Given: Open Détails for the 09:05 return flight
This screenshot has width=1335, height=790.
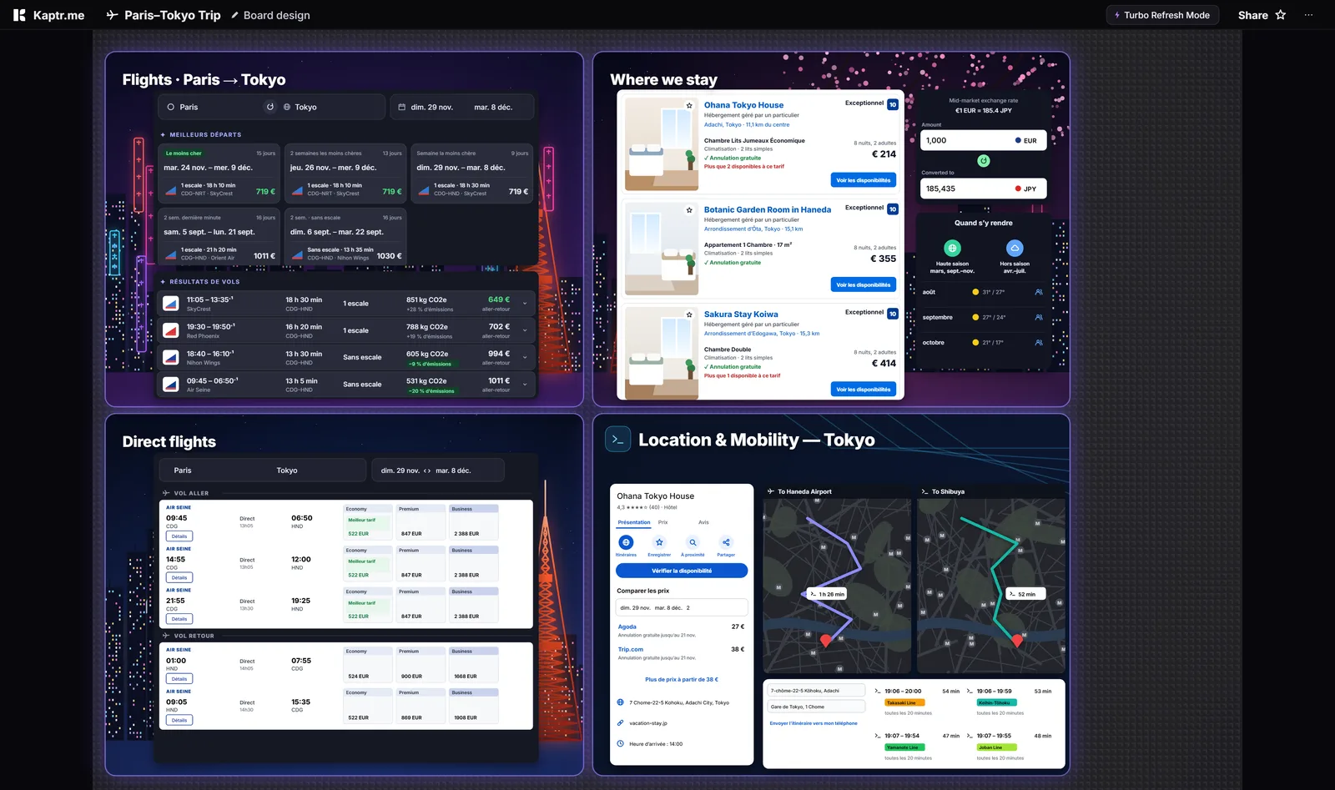Looking at the screenshot, I should tap(179, 720).
